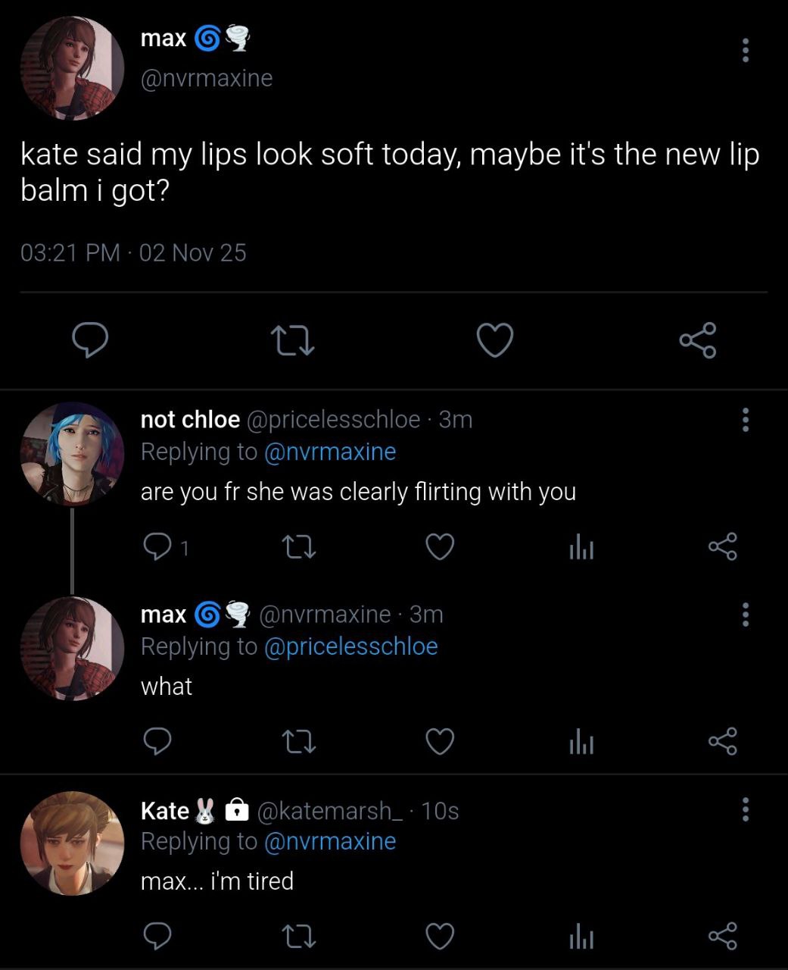Open reply thread on not chloe's tweet
The height and width of the screenshot is (970, 788).
(157, 546)
